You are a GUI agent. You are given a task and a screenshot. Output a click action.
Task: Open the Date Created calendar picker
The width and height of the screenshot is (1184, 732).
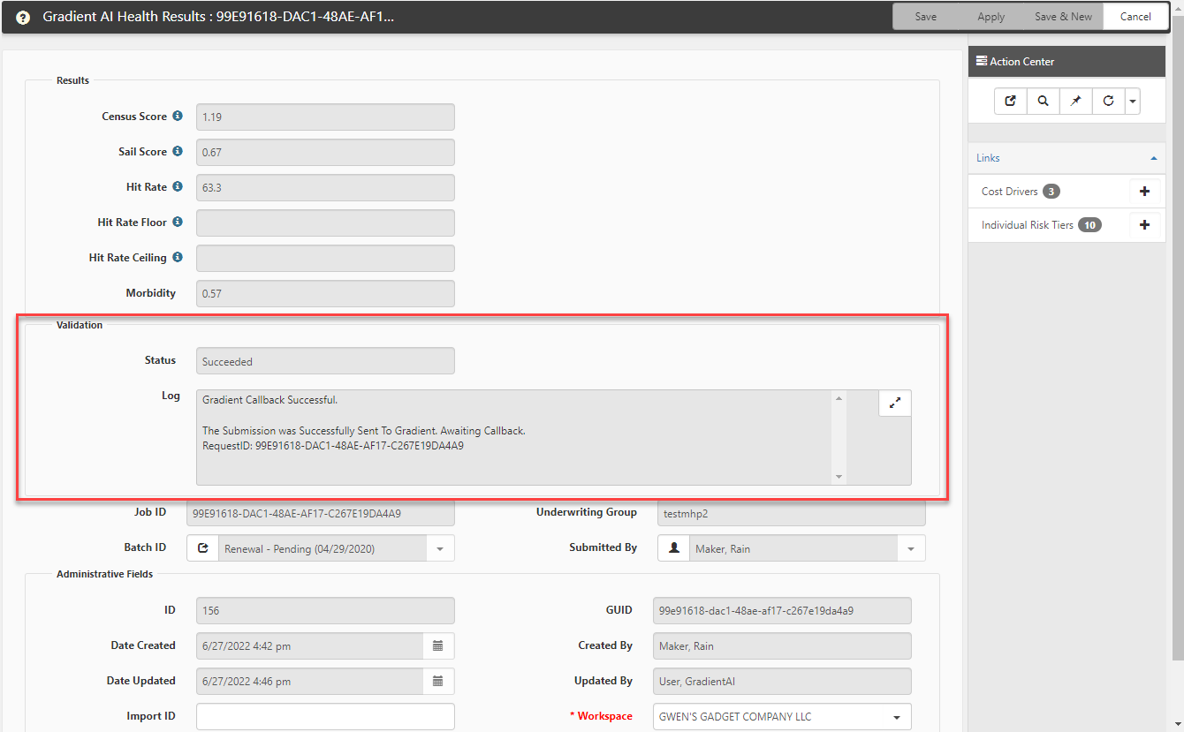point(437,646)
